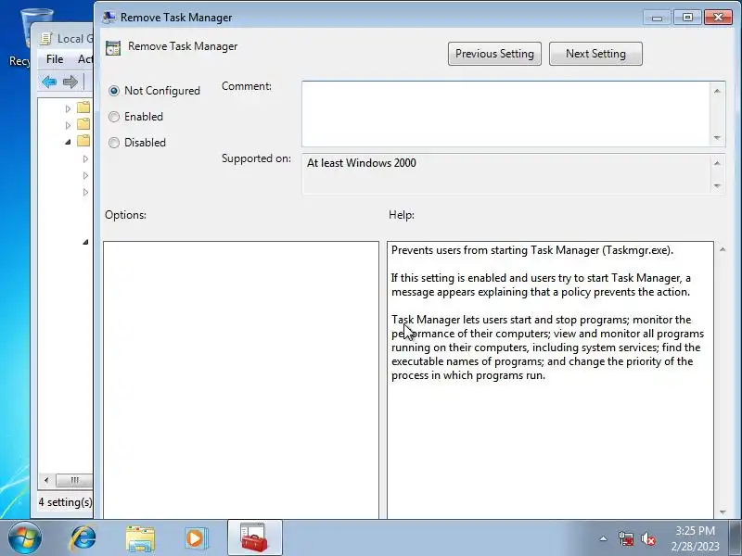Expand second child node under open folder
The height and width of the screenshot is (556, 742).
(85, 175)
